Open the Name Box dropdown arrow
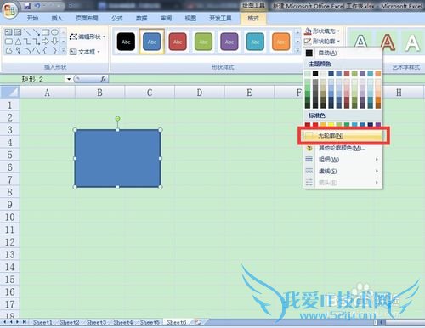 (x=69, y=79)
